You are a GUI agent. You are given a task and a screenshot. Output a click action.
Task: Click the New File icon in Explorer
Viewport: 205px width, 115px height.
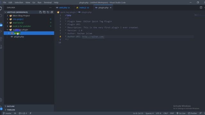pyautogui.click(x=40, y=12)
